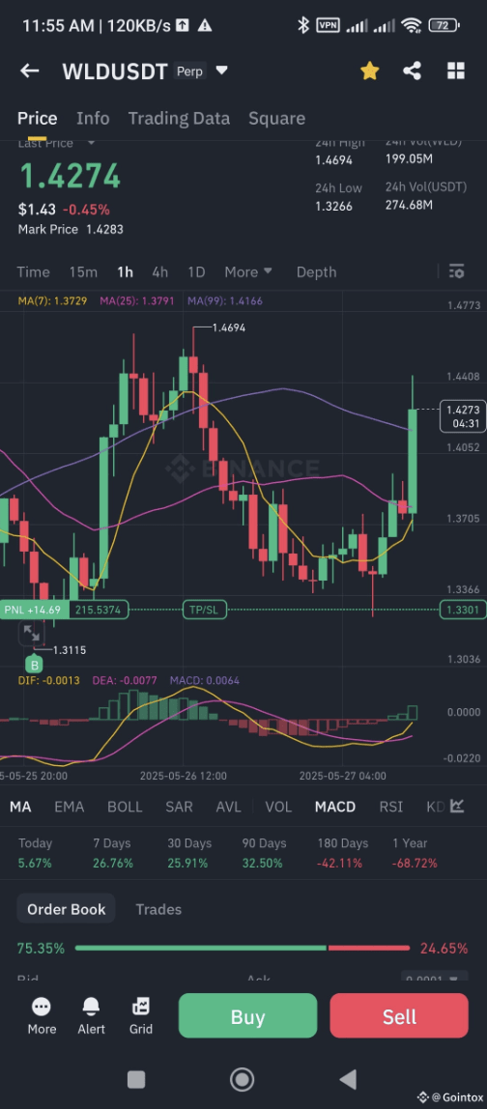487x1109 pixels.
Task: Select the Trades tab
Action: pyautogui.click(x=158, y=910)
